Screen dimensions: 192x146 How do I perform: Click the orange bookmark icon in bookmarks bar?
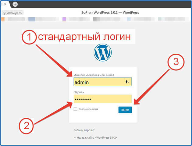tap(3, 19)
